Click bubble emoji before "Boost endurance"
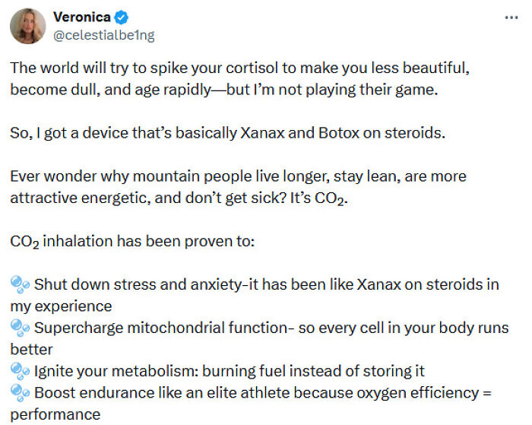The width and height of the screenshot is (532, 425). tap(20, 393)
